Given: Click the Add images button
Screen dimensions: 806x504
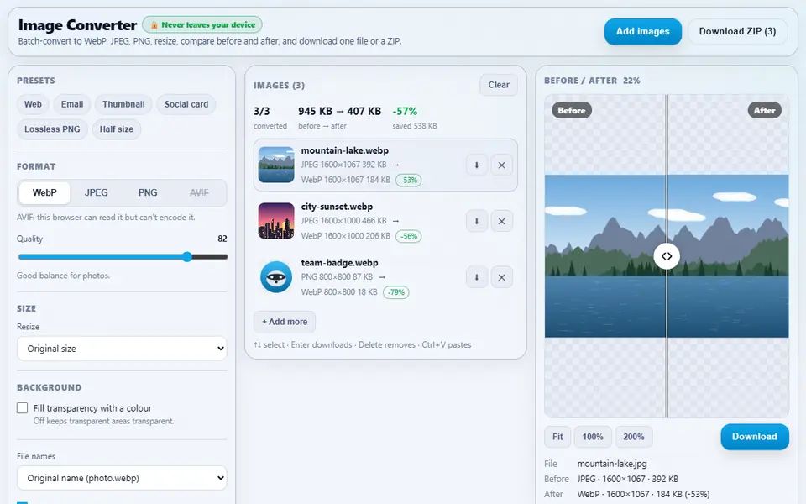Looking at the screenshot, I should point(642,31).
